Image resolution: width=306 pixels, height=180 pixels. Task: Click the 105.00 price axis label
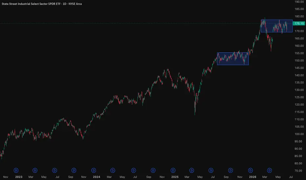click(299, 127)
